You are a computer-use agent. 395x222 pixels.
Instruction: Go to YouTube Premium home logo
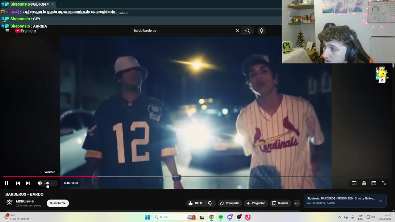coord(25,31)
